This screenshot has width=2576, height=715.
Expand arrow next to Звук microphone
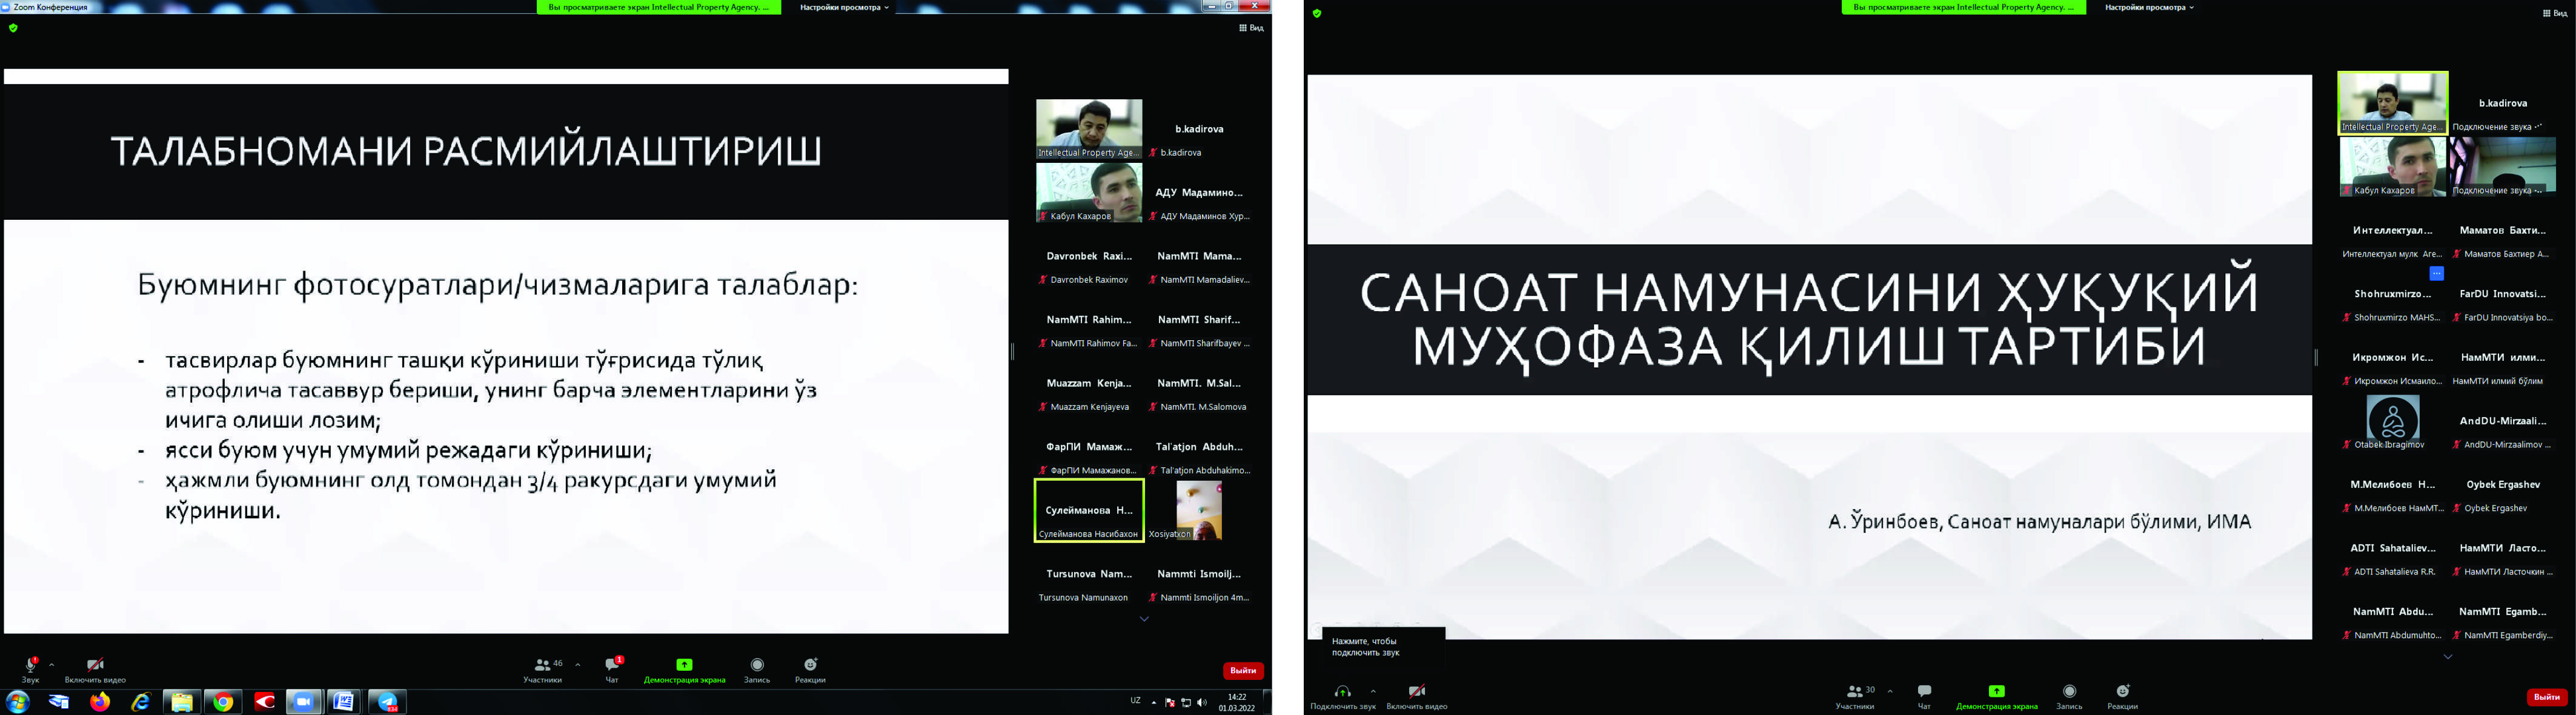coord(52,665)
